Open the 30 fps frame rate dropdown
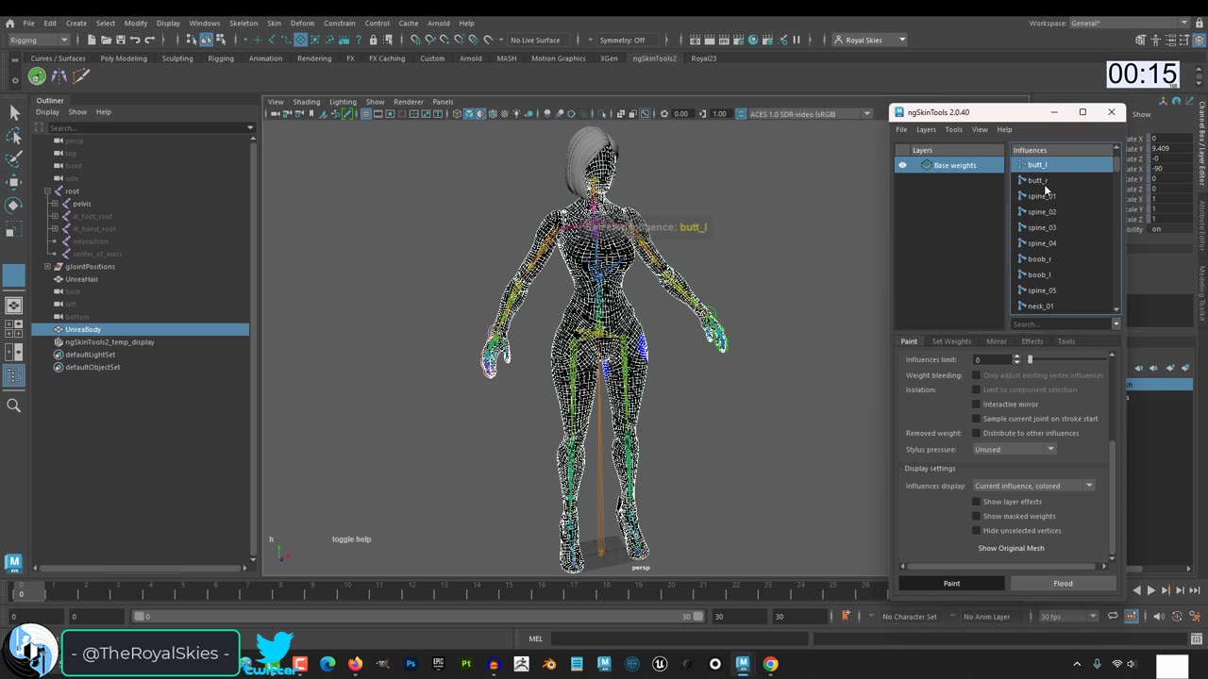The width and height of the screenshot is (1208, 679). click(x=1068, y=617)
